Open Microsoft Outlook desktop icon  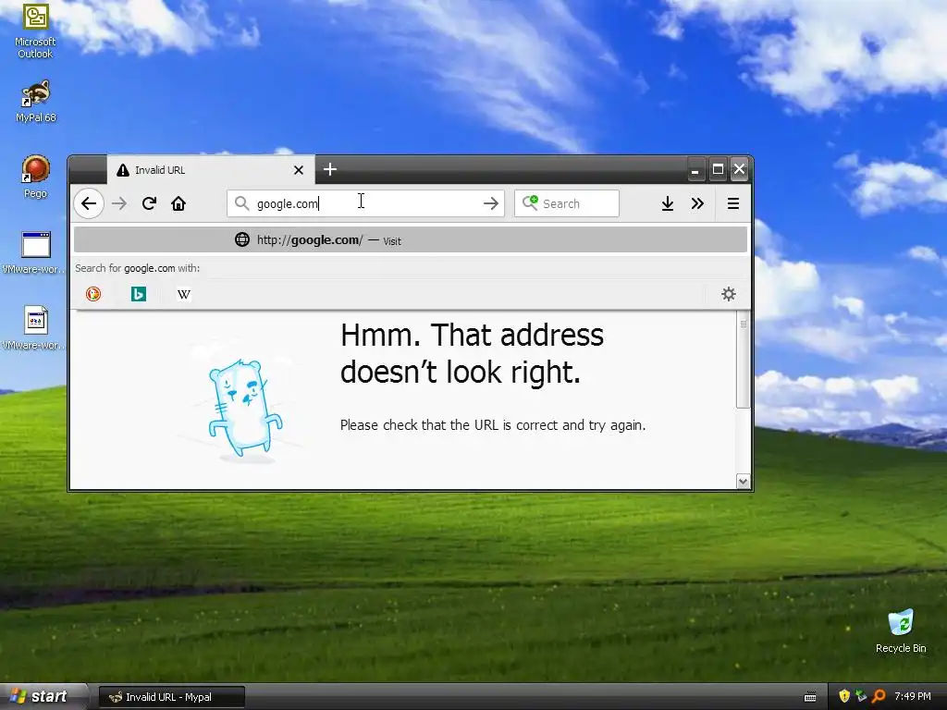[36, 31]
